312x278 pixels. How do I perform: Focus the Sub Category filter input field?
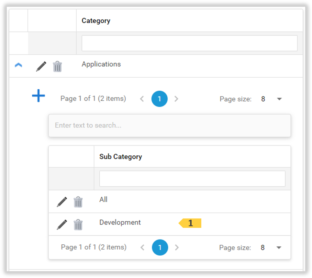tap(192, 179)
